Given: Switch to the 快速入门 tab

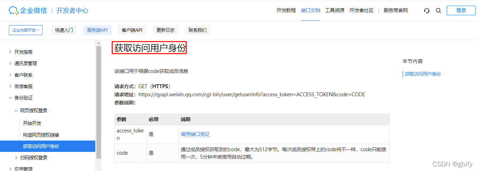Looking at the screenshot, I should 64,30.
